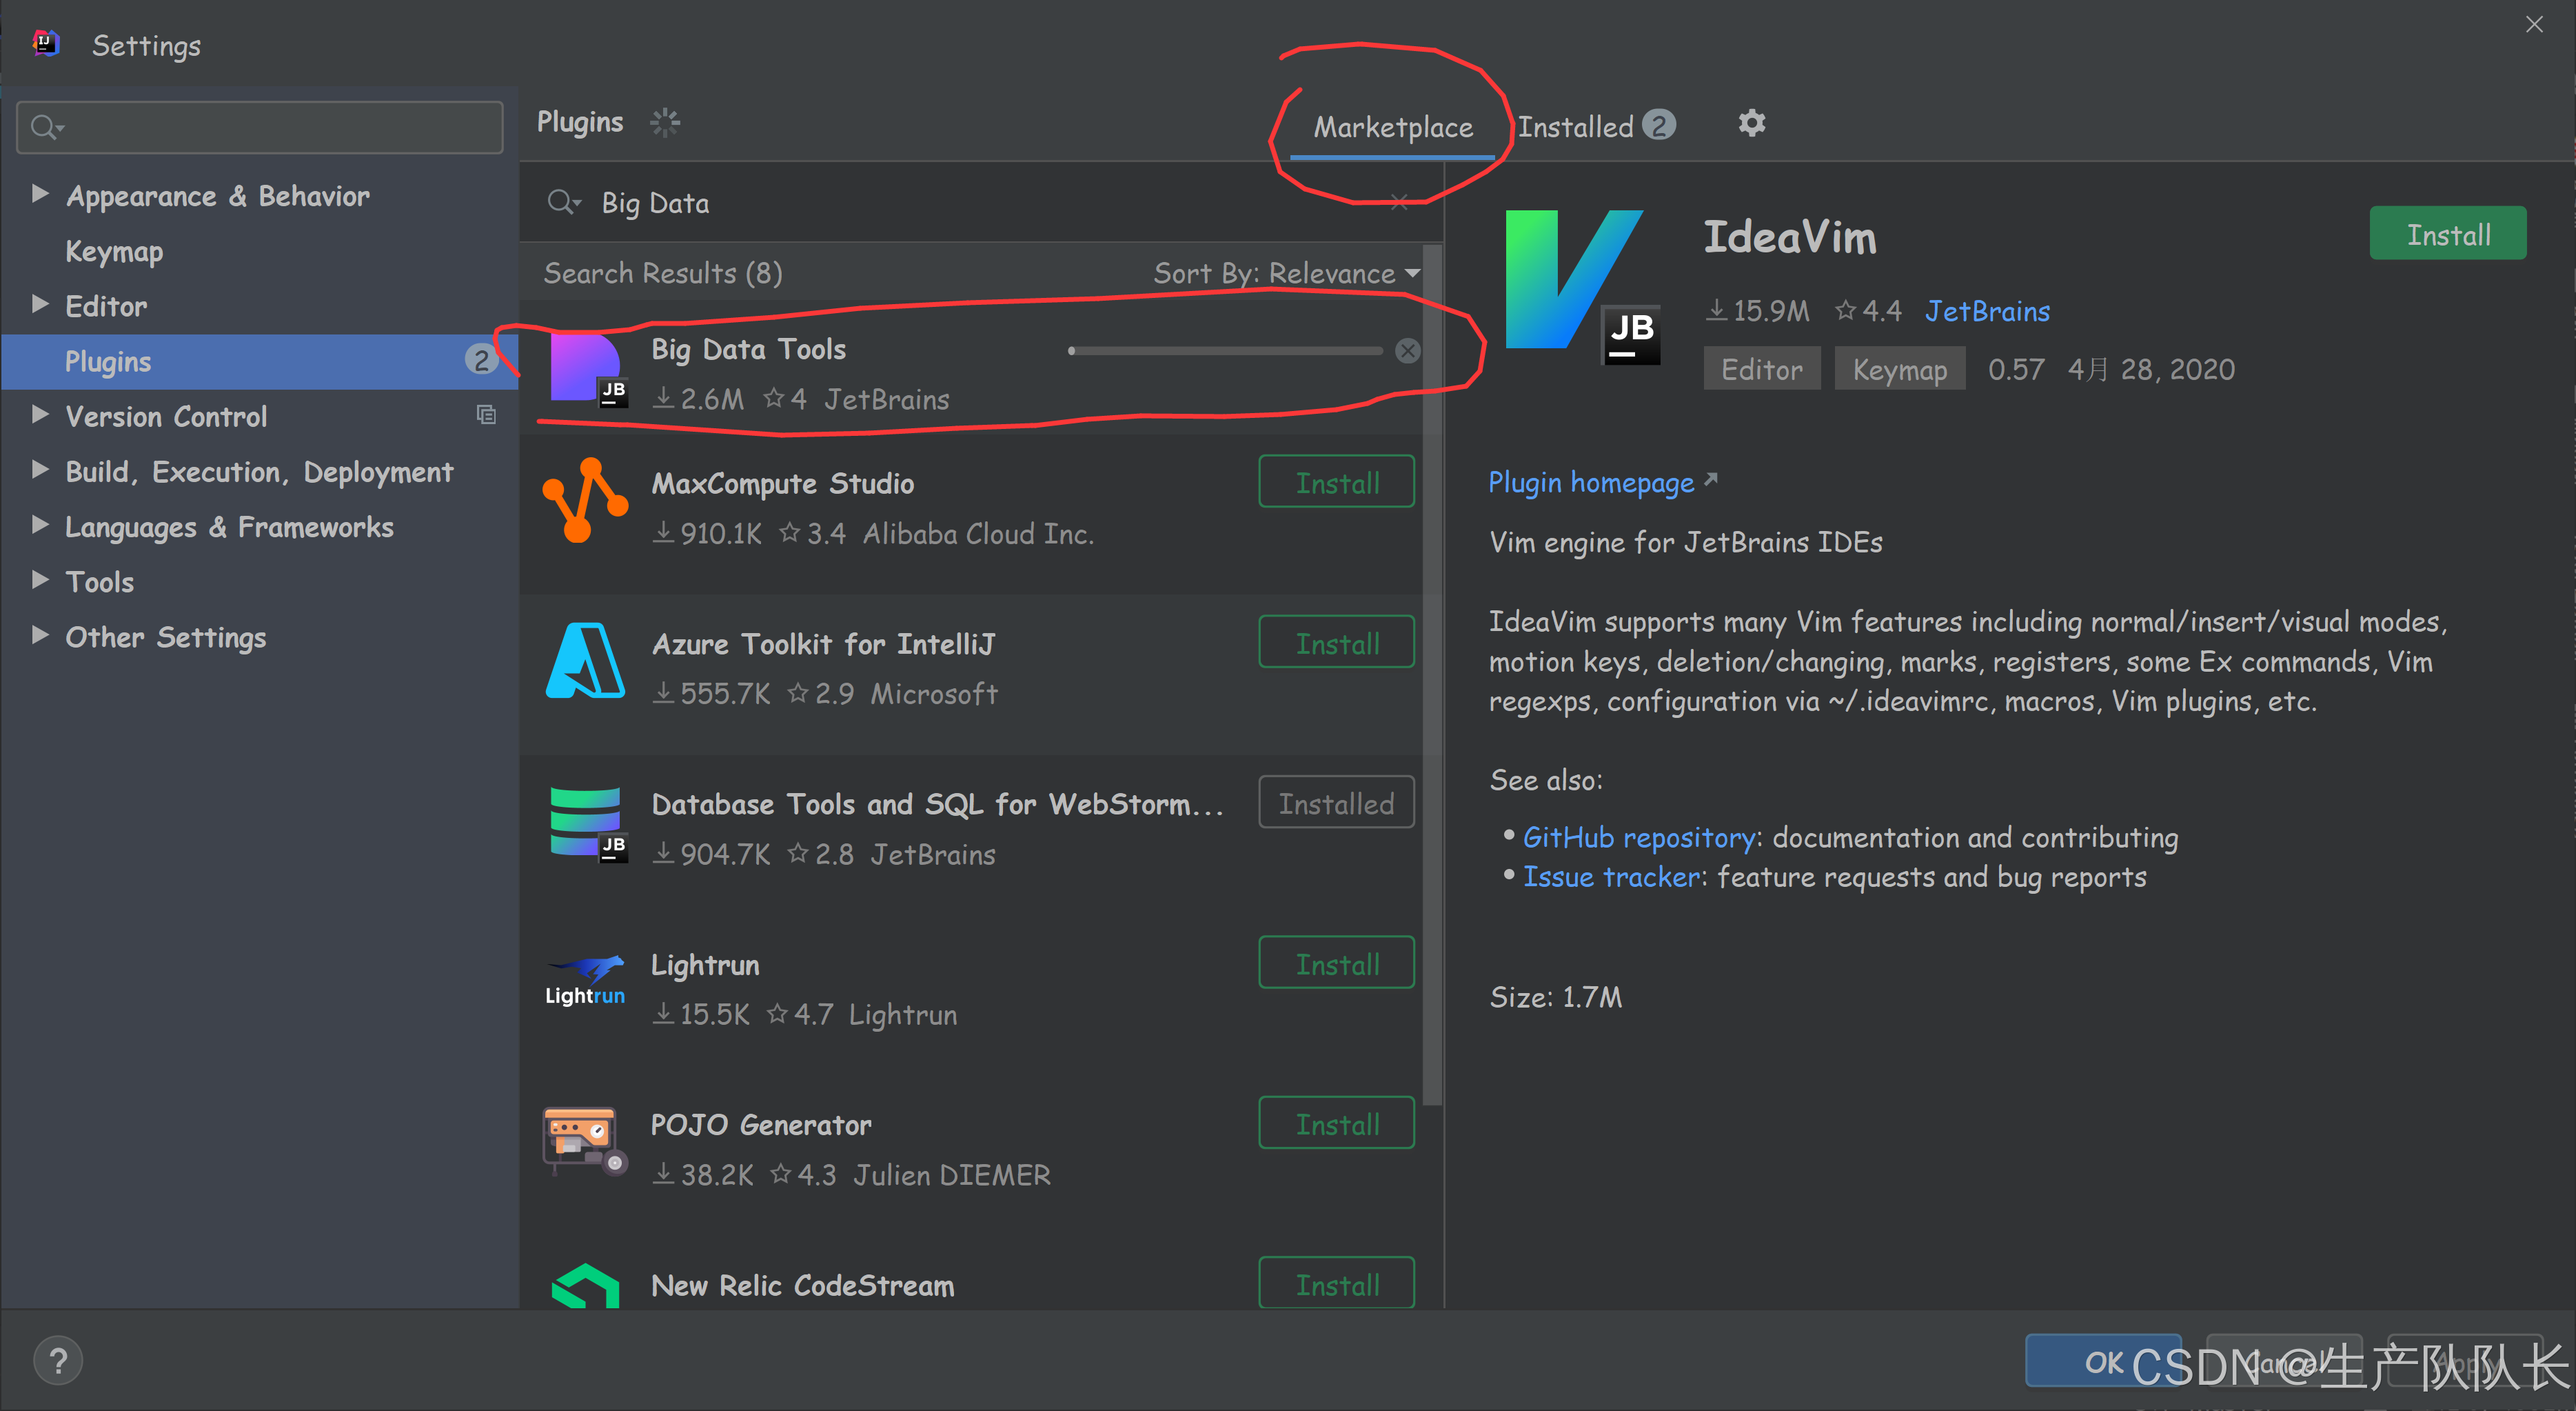This screenshot has width=2576, height=1411.
Task: Expand the Other Settings node
Action: coord(40,635)
